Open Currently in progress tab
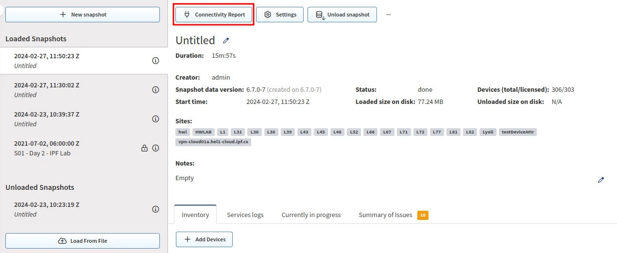The height and width of the screenshot is (253, 617). click(311, 215)
